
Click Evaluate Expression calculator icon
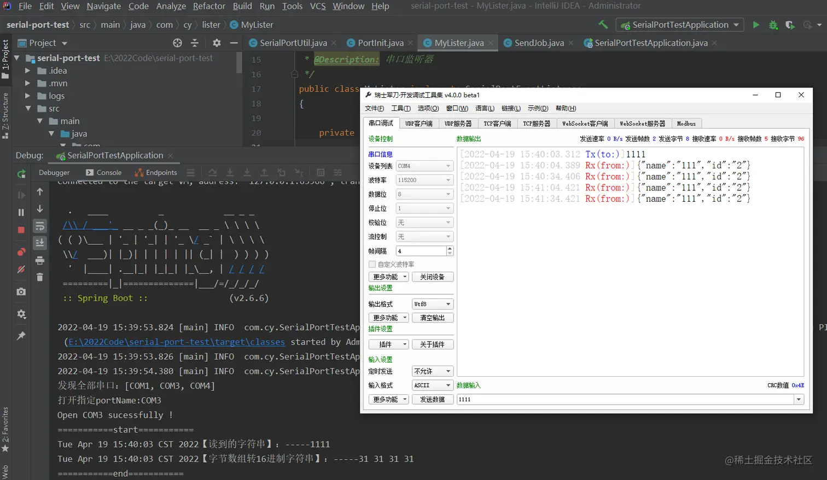coord(321,172)
